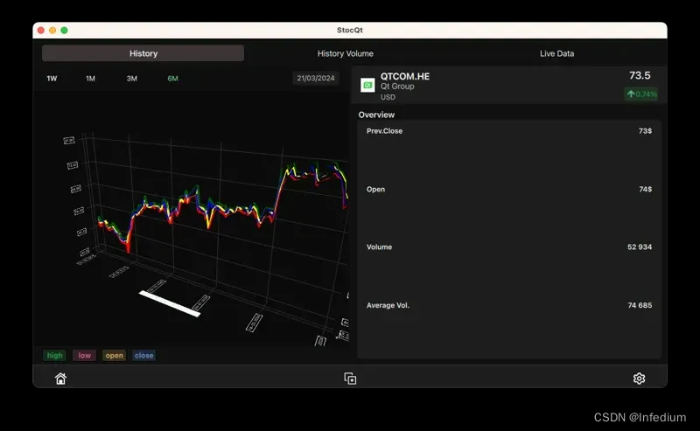Click the white highlighted bar in chart
Image resolution: width=700 pixels, height=431 pixels.
(170, 304)
